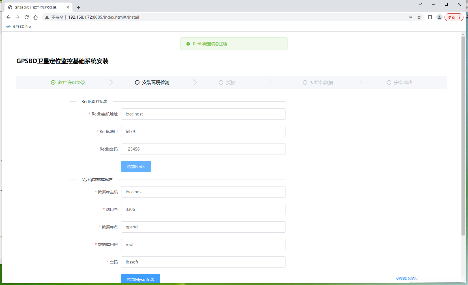Click the browser Forward arrow
The height and width of the screenshot is (285, 468).
point(18,17)
